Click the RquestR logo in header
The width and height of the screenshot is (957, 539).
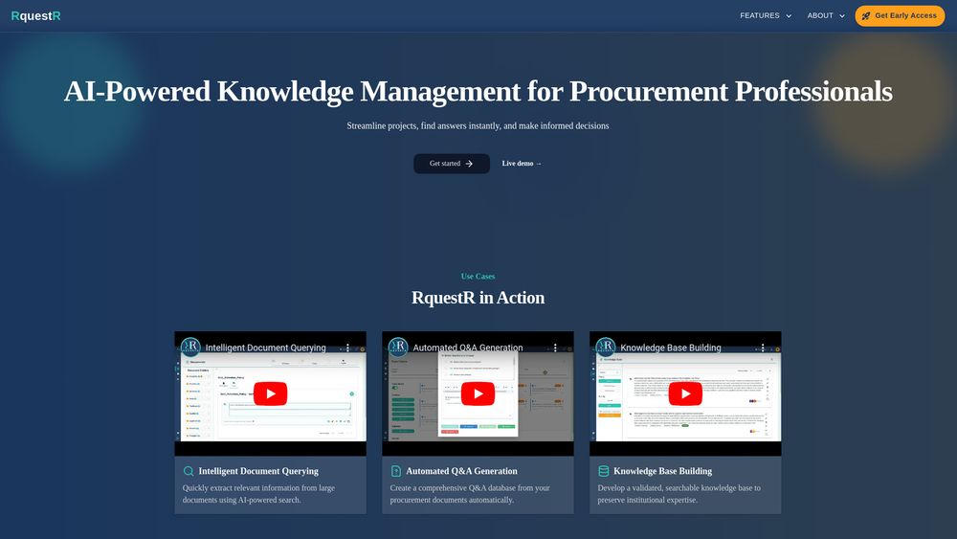tap(36, 16)
